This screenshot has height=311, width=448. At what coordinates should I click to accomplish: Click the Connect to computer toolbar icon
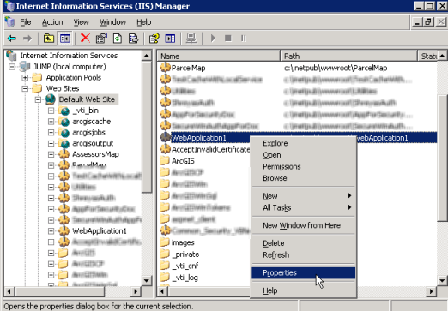pyautogui.click(x=191, y=39)
